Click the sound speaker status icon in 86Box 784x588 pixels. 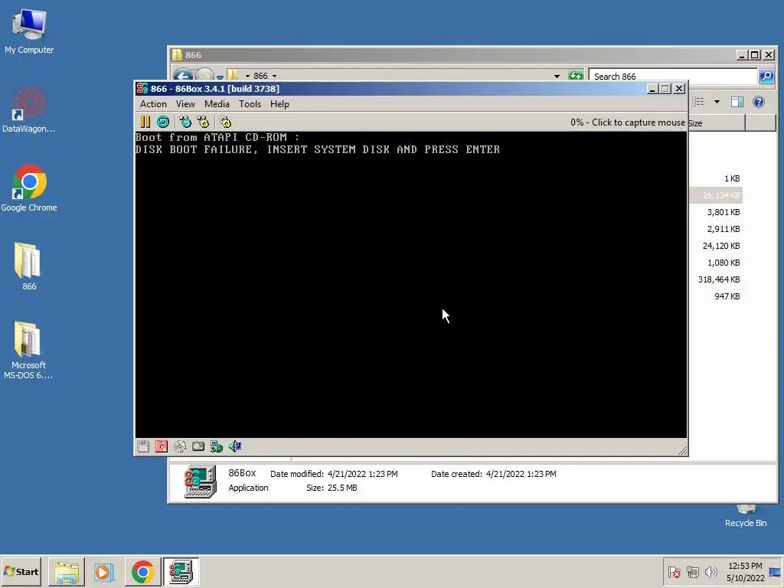(235, 446)
